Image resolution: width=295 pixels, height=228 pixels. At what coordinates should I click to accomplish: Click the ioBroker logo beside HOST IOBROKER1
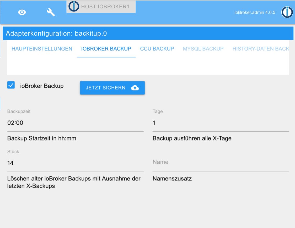[x=74, y=6]
